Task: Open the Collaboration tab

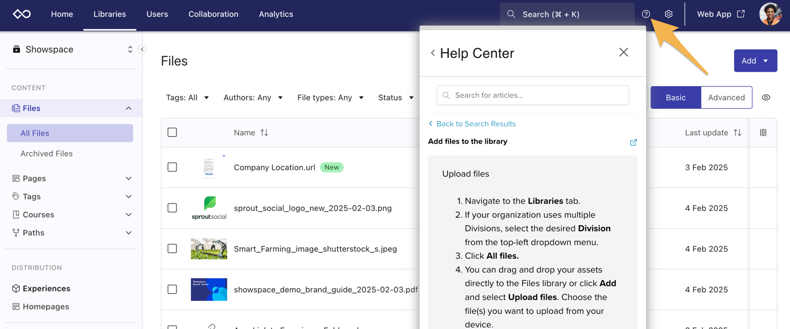Action: 213,14
